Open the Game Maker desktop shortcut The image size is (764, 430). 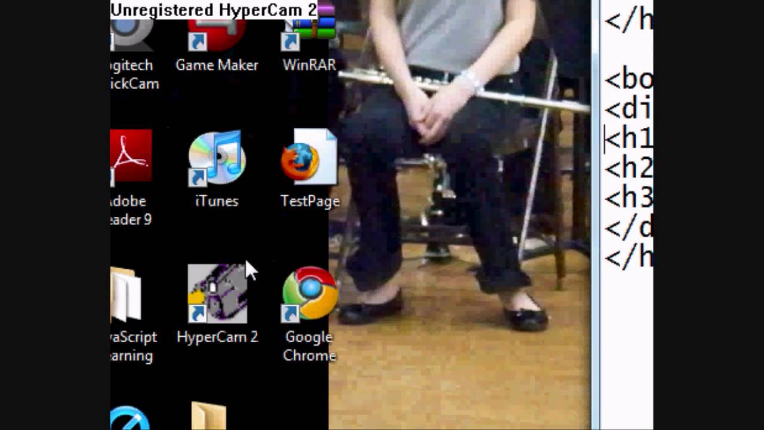pos(217,36)
